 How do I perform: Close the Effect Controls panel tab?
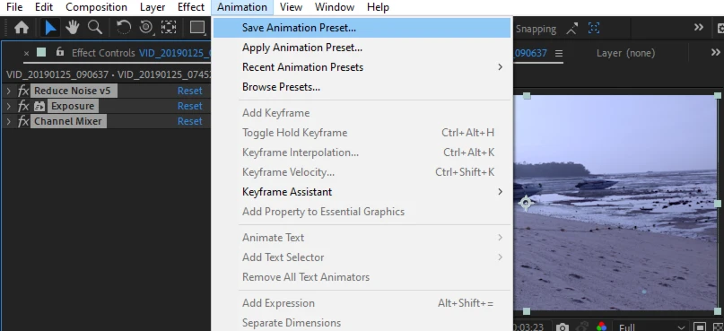(26, 53)
